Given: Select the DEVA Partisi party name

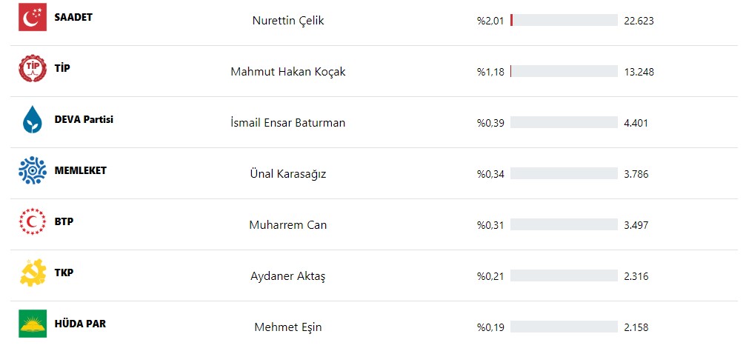Looking at the screenshot, I should point(84,119).
